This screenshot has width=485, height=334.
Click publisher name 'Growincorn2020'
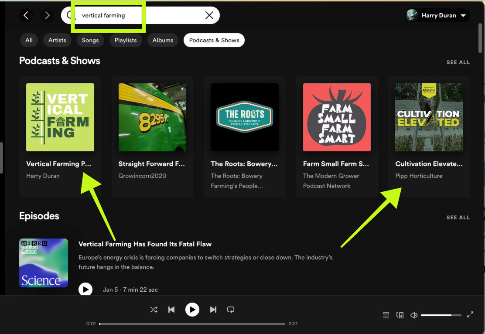(x=142, y=176)
